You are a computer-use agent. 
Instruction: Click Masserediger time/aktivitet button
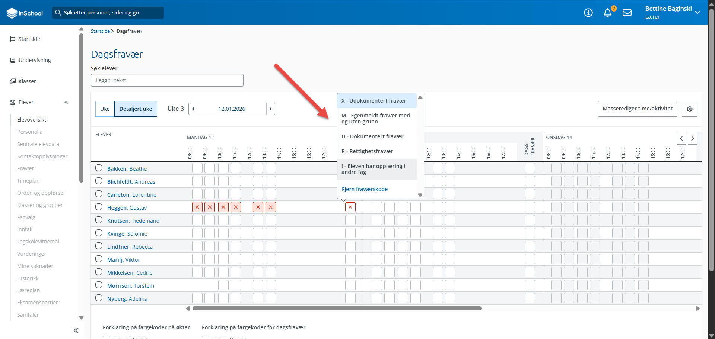[x=638, y=109]
